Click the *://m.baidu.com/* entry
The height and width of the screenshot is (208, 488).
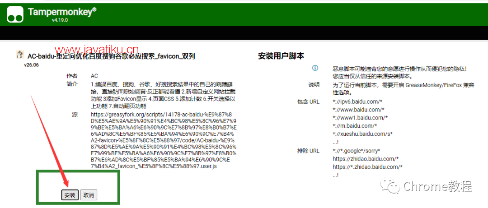355,126
